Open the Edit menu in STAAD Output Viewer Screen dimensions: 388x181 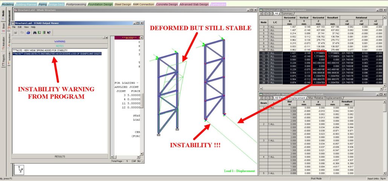pyautogui.click(x=20, y=27)
